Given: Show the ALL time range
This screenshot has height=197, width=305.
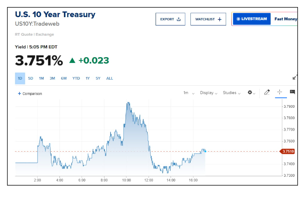Looking at the screenshot, I should (x=110, y=78).
